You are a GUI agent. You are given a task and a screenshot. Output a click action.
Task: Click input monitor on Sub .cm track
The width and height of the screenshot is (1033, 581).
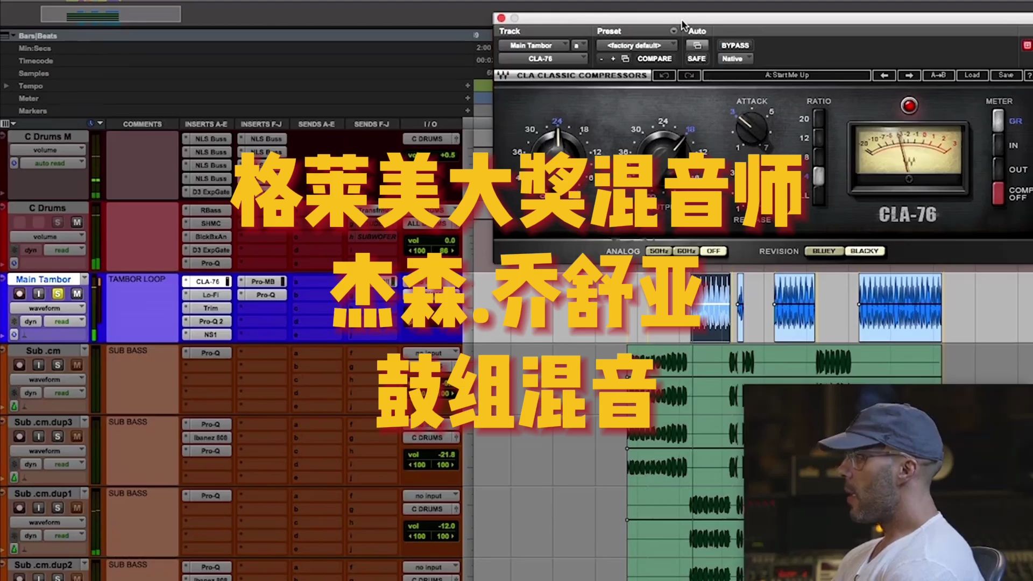coord(38,365)
